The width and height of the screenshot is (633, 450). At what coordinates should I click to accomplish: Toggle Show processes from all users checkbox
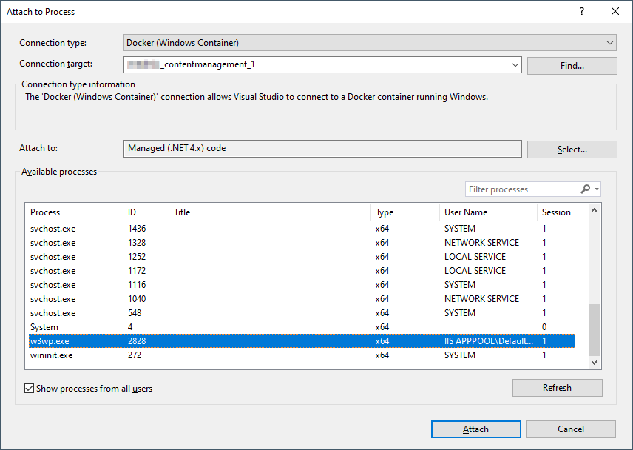(x=29, y=388)
